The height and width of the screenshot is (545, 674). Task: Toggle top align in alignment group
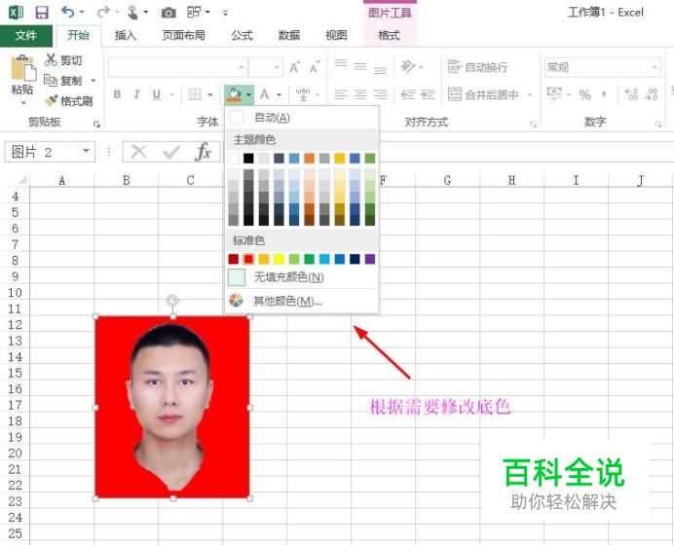pyautogui.click(x=341, y=66)
